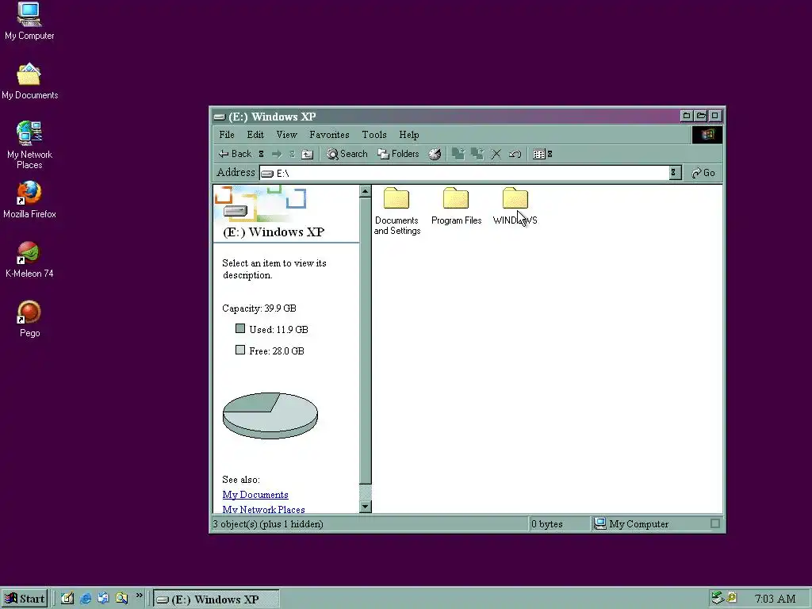812x609 pixels.
Task: Click the Go button
Action: click(x=703, y=173)
